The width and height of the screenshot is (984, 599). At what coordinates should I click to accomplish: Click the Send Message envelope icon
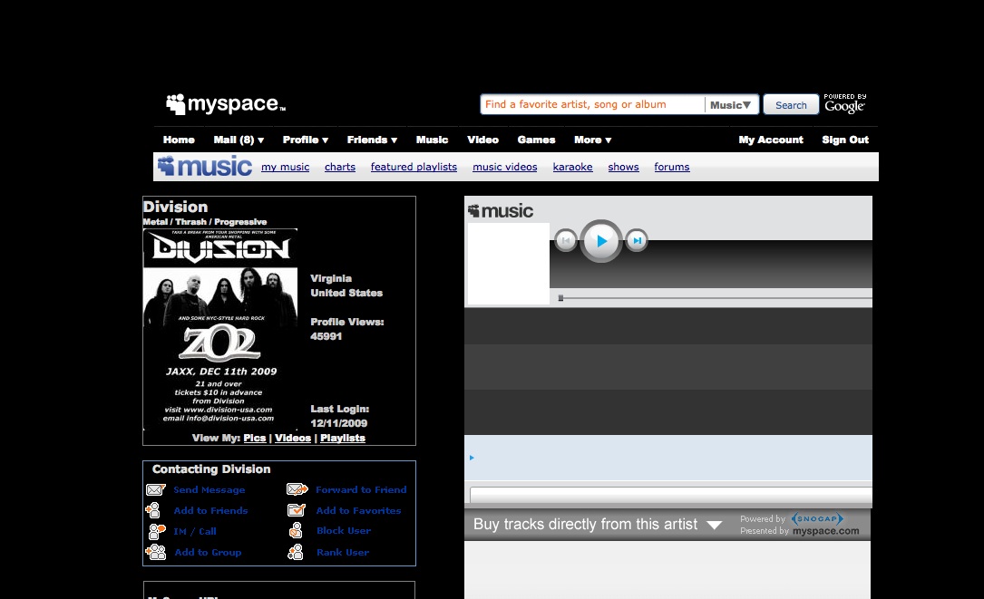click(x=156, y=489)
